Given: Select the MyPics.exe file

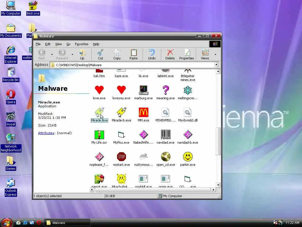Looking at the screenshot, I should click(x=121, y=137).
